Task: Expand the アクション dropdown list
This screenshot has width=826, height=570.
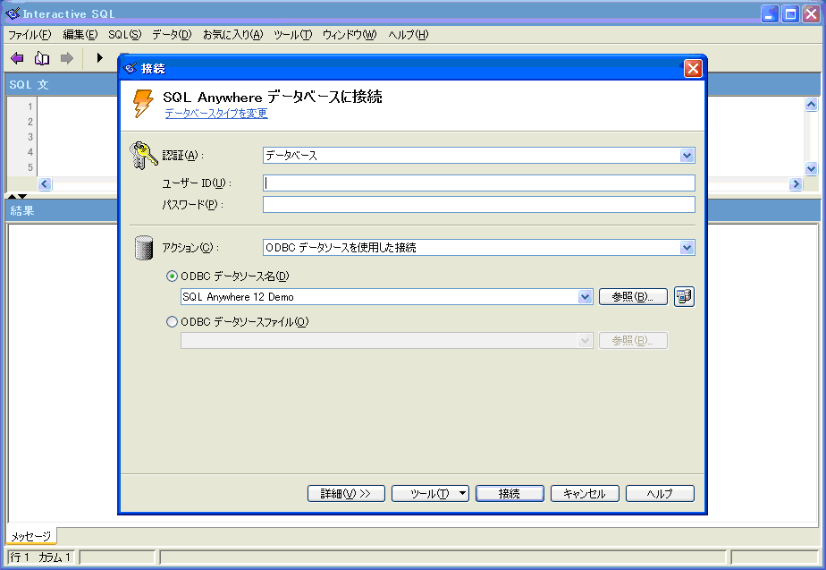Action: [x=687, y=248]
